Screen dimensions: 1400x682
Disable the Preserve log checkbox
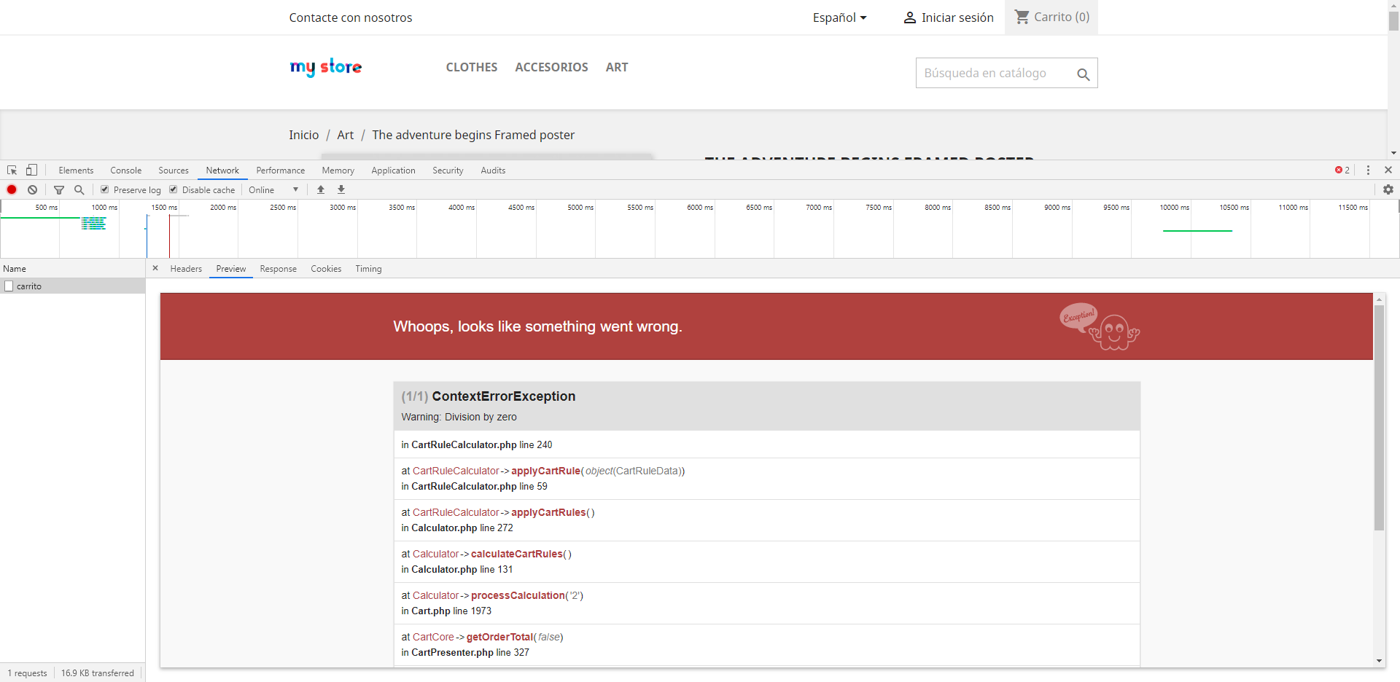tap(104, 189)
